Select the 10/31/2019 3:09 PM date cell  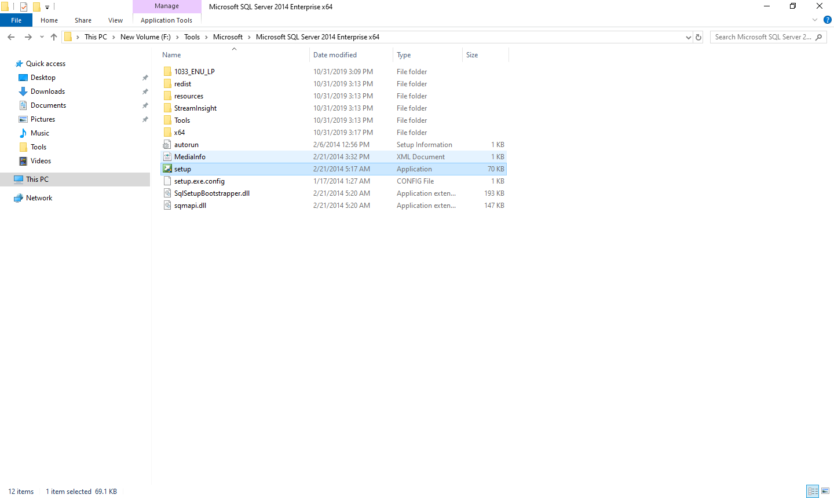pos(343,72)
